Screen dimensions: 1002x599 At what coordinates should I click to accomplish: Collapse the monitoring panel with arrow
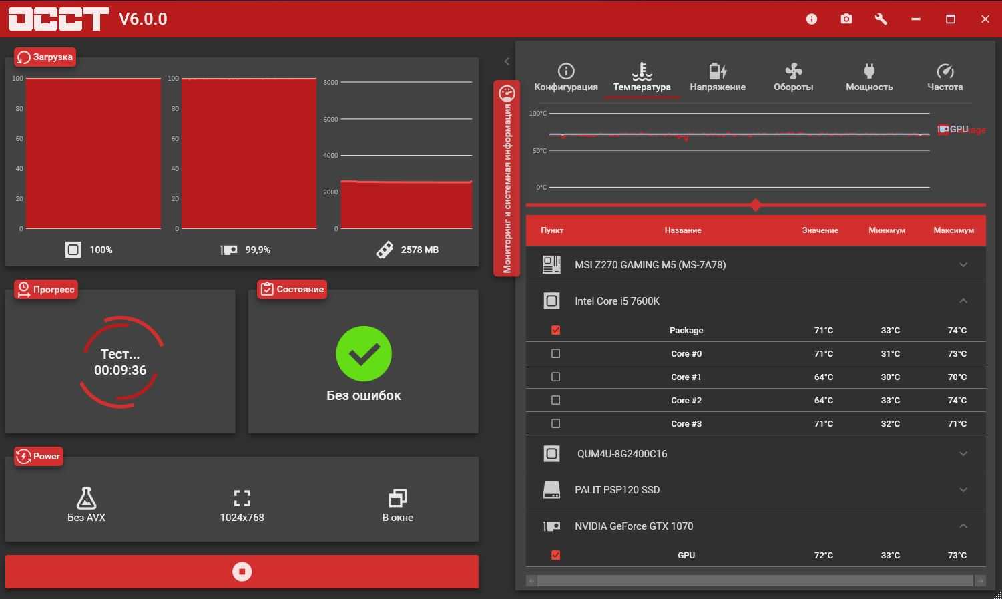pos(507,61)
